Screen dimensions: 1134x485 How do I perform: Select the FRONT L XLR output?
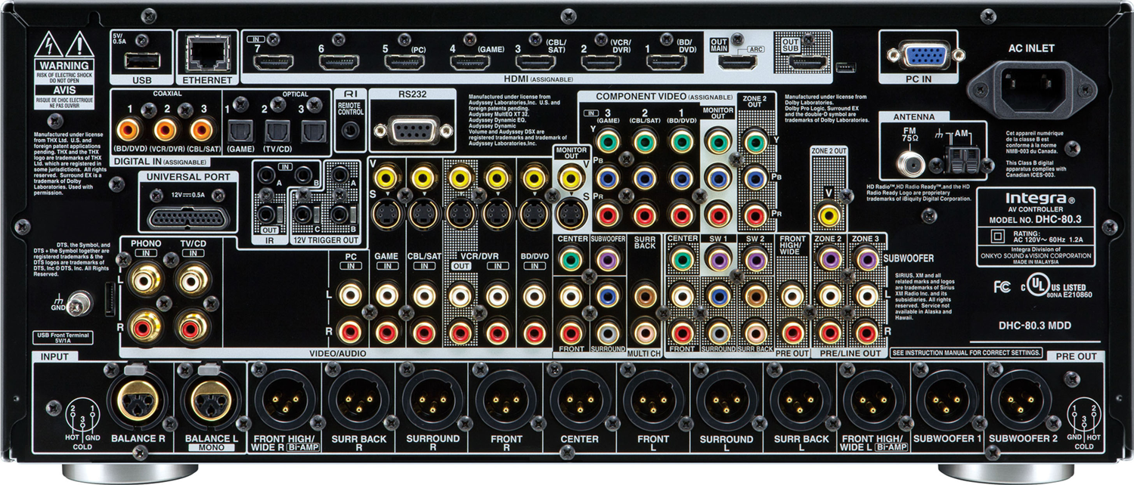pos(653,400)
